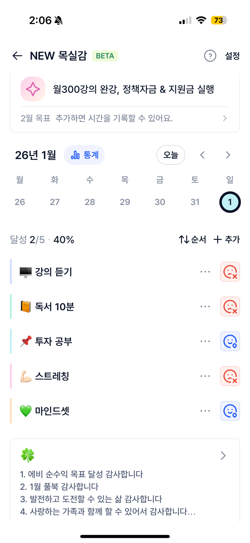
Task: Open 설정 settings
Action: [232, 56]
